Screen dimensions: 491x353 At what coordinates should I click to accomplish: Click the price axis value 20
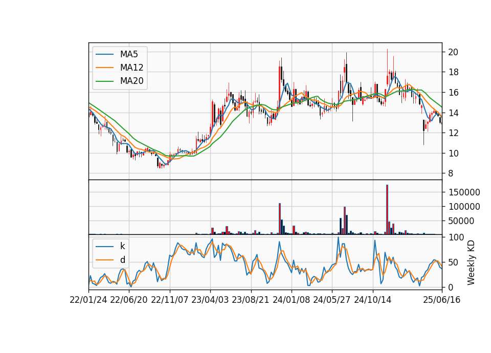tap(453, 52)
